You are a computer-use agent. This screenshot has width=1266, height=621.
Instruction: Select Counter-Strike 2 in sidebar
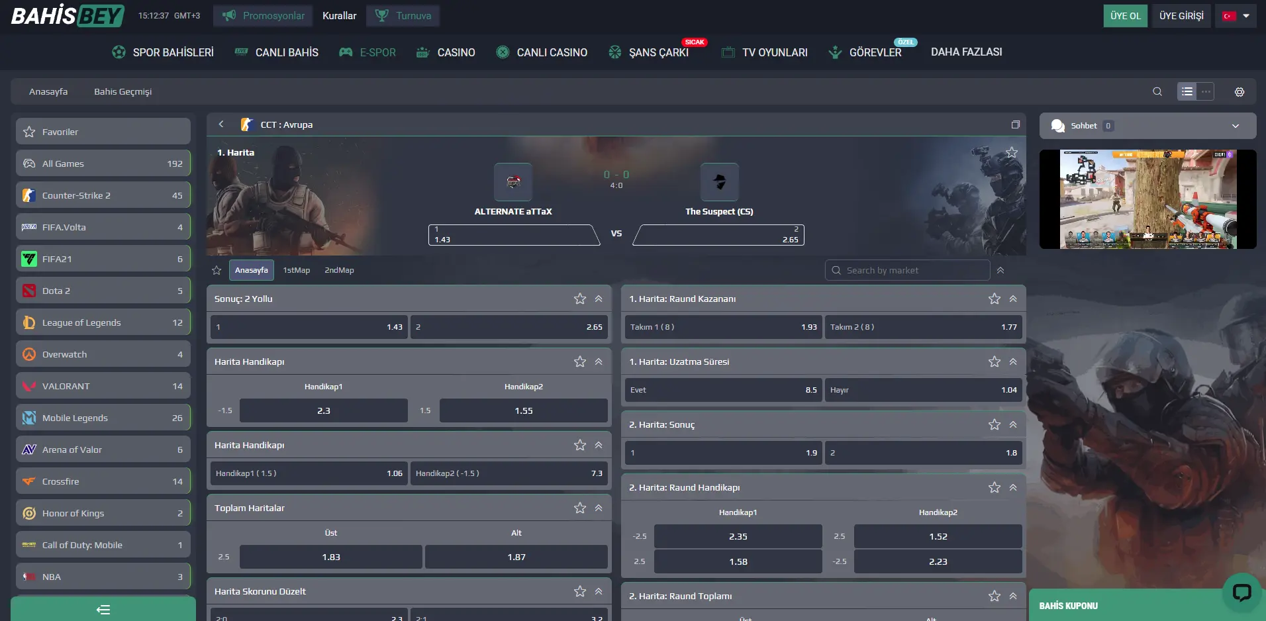pyautogui.click(x=103, y=195)
